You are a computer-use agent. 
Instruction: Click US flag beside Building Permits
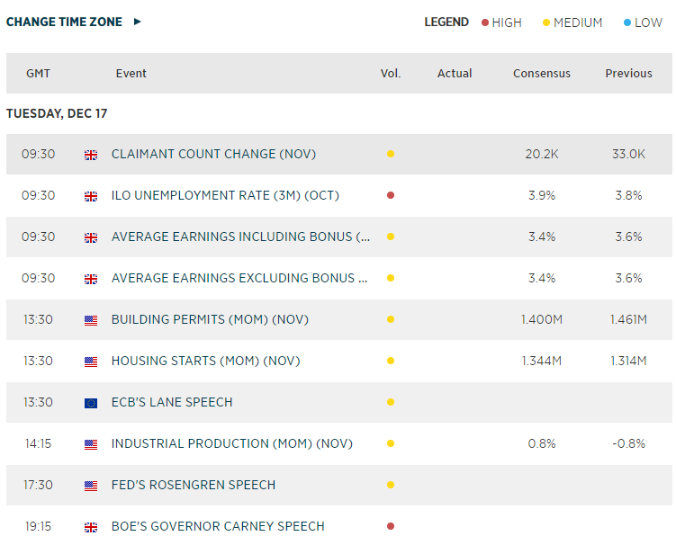(x=91, y=320)
